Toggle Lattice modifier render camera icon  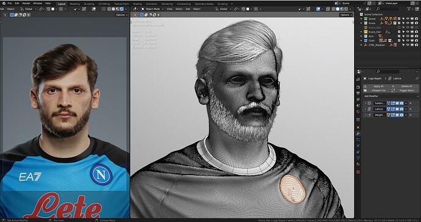(x=401, y=109)
